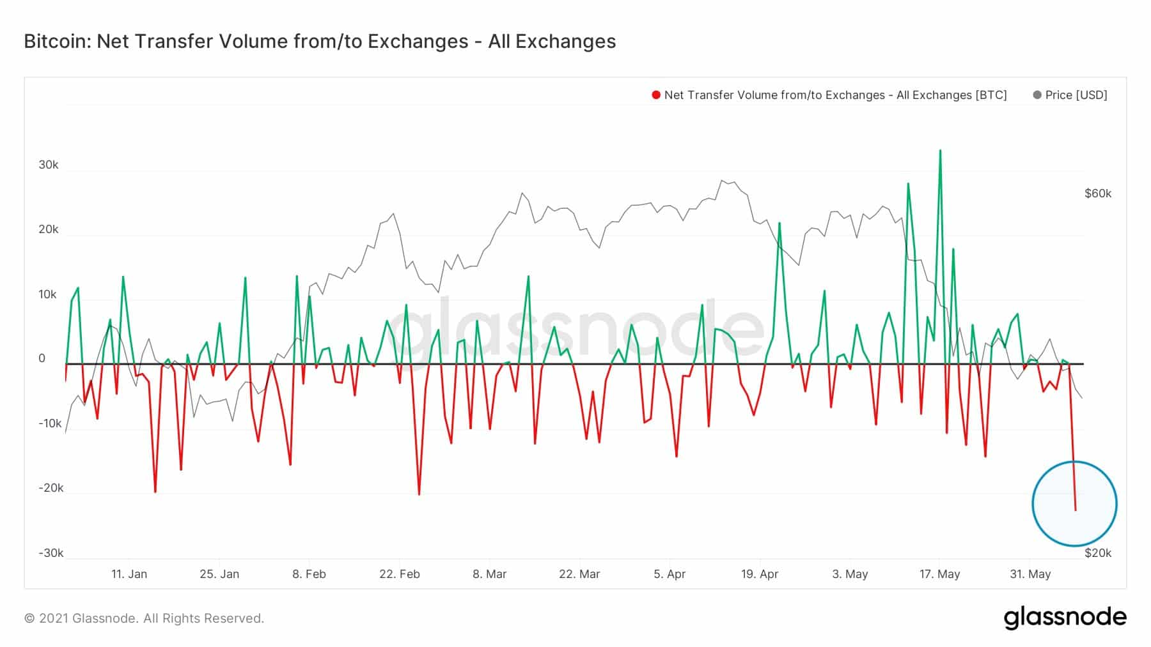Viewport: 1151px width, 647px height.
Task: Click the chart title text
Action: click(320, 42)
